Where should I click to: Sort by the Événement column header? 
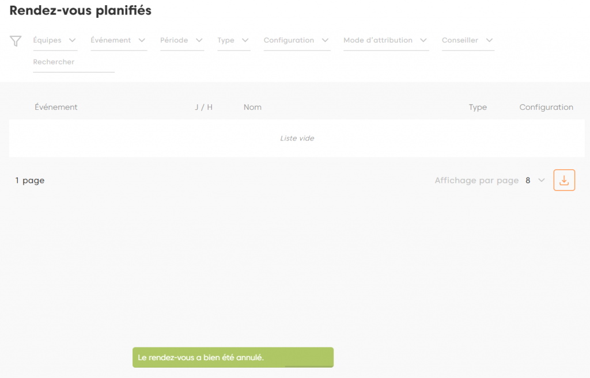point(56,107)
